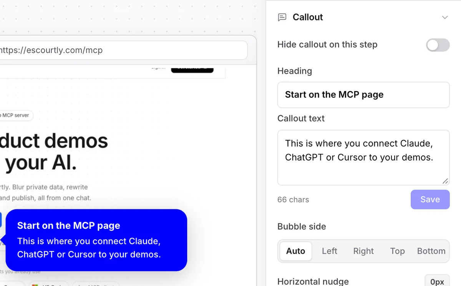Screen dimensions: 461x286
Task: Click the preview URL address bar
Action: [x=124, y=50]
